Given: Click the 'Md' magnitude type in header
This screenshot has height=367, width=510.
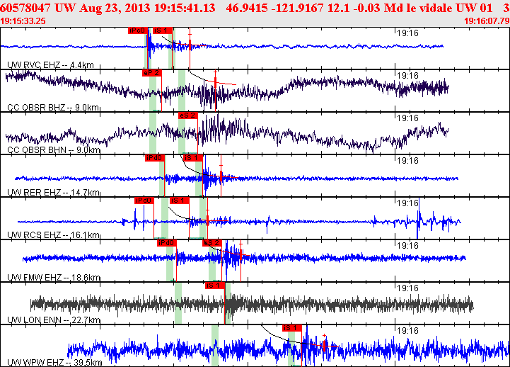Looking at the screenshot, I should 391,8.
